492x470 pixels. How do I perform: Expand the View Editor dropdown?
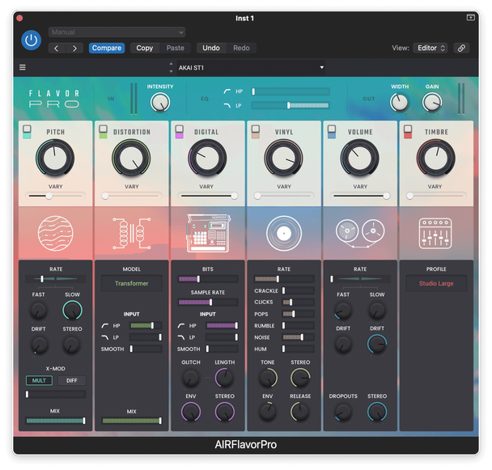click(430, 49)
